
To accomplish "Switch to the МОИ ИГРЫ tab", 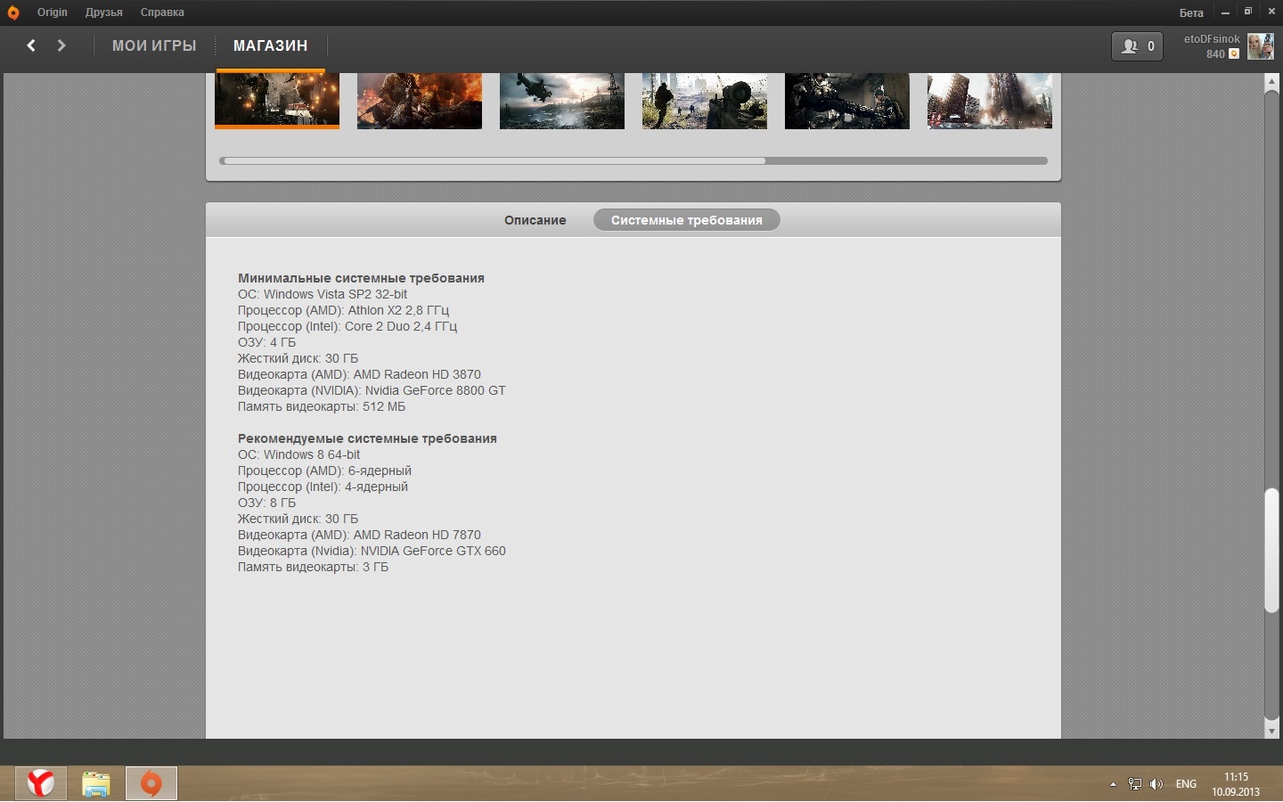I will pyautogui.click(x=154, y=45).
